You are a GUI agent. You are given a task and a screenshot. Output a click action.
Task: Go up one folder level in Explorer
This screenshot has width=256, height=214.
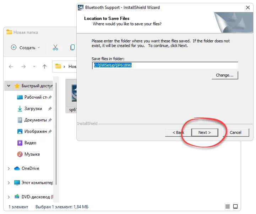pyautogui.click(x=44, y=67)
